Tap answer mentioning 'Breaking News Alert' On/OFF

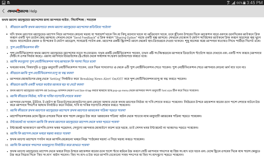(98, 79)
